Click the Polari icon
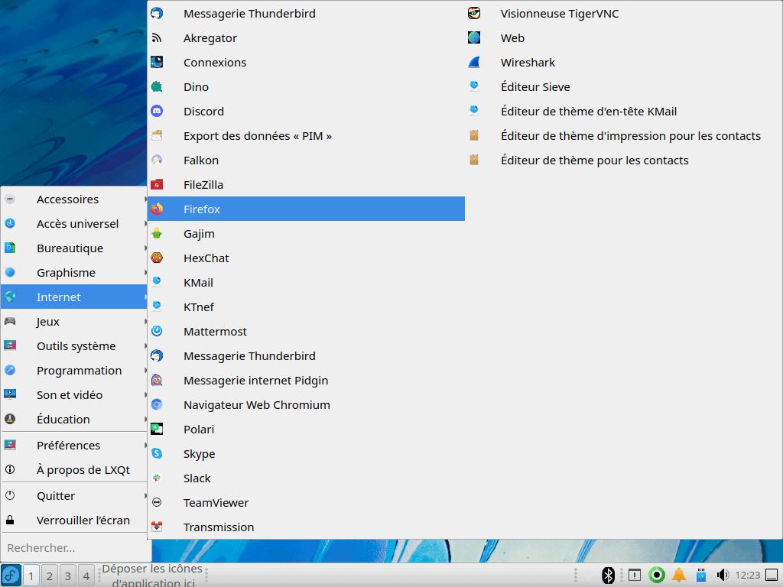 click(x=157, y=429)
